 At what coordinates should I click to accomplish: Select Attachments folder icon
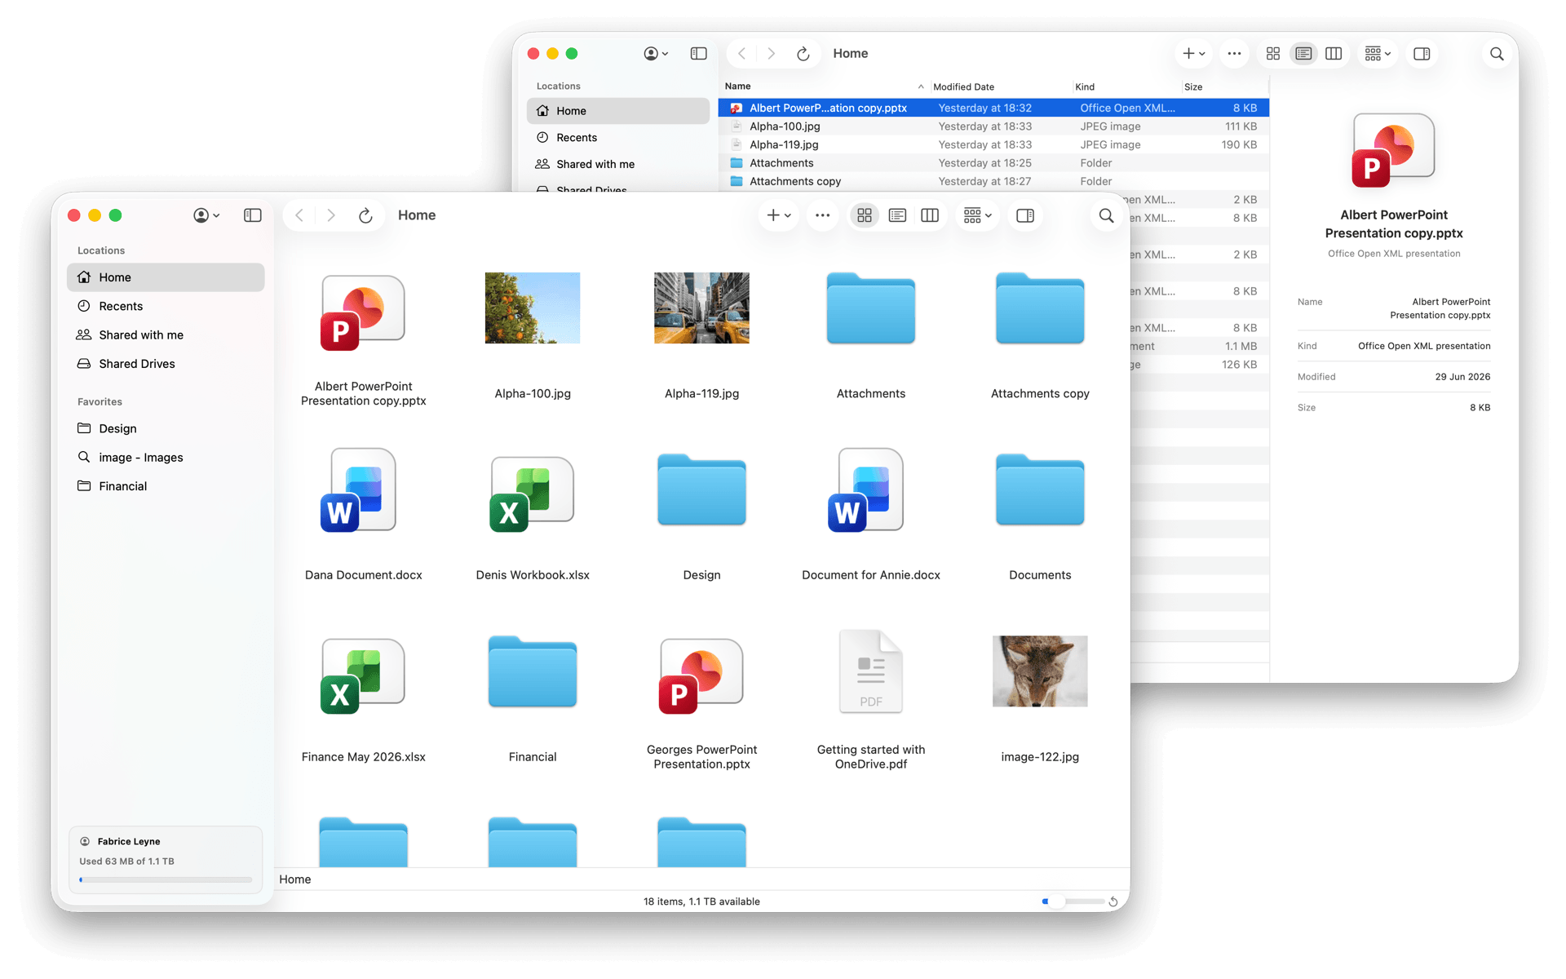871,308
